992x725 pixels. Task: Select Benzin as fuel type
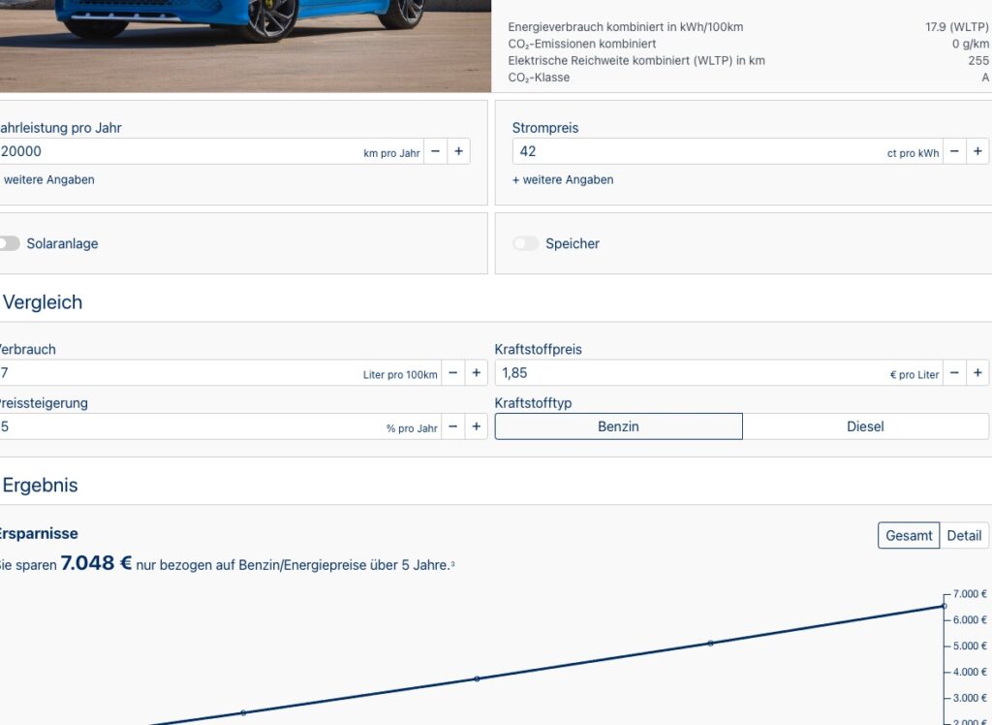coord(618,426)
